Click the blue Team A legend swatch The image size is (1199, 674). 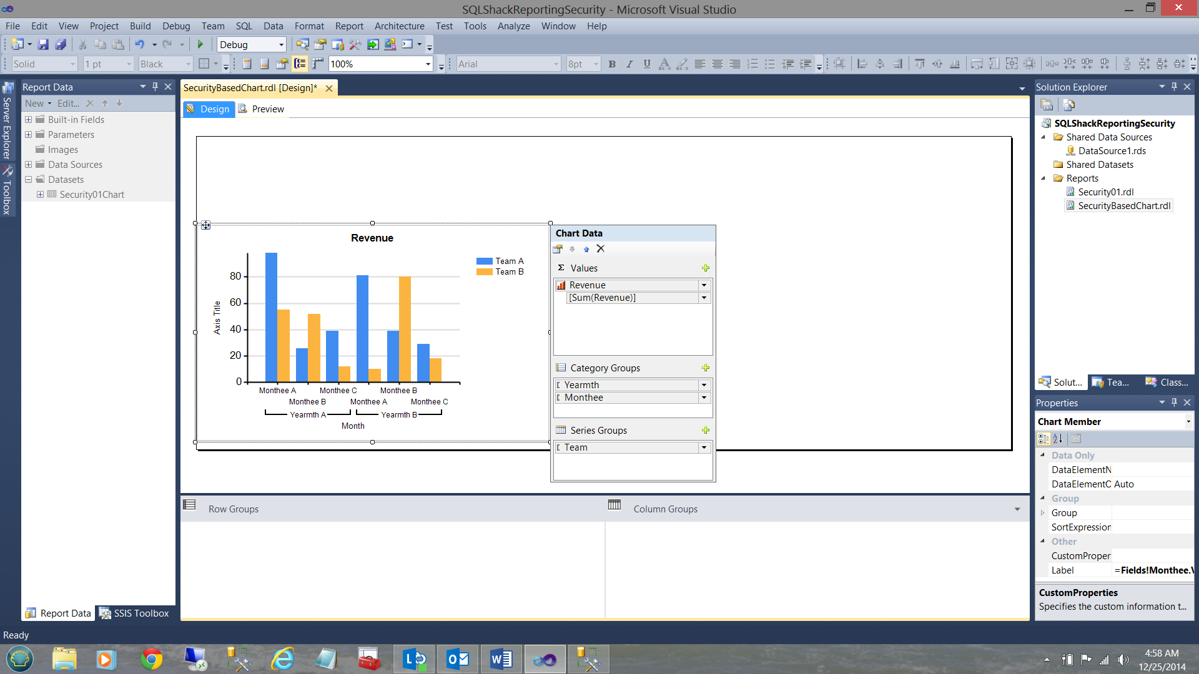tap(484, 261)
